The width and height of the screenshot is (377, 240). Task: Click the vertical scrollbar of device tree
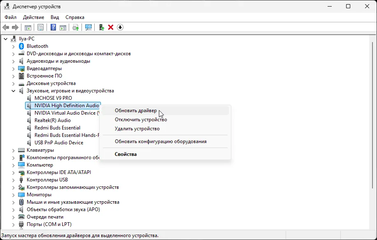coord(372,115)
